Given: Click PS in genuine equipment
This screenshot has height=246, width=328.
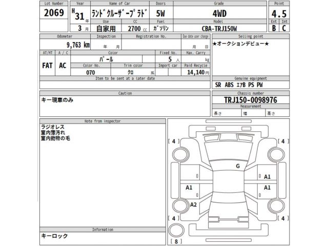Looking at the screenshot, I should pos(251,85).
